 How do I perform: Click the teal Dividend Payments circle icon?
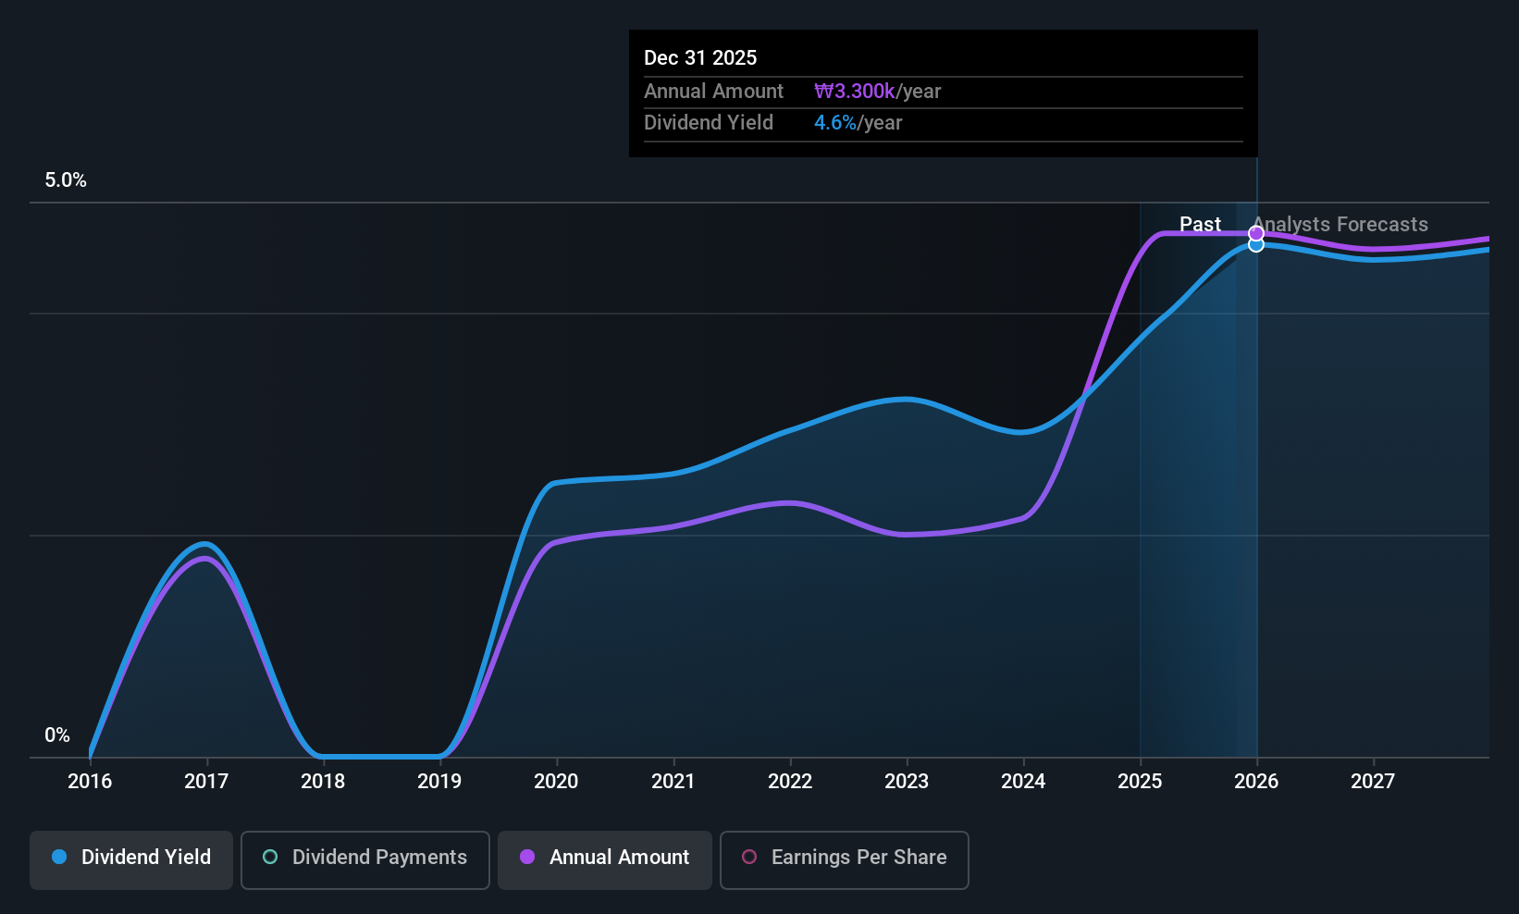click(x=269, y=858)
